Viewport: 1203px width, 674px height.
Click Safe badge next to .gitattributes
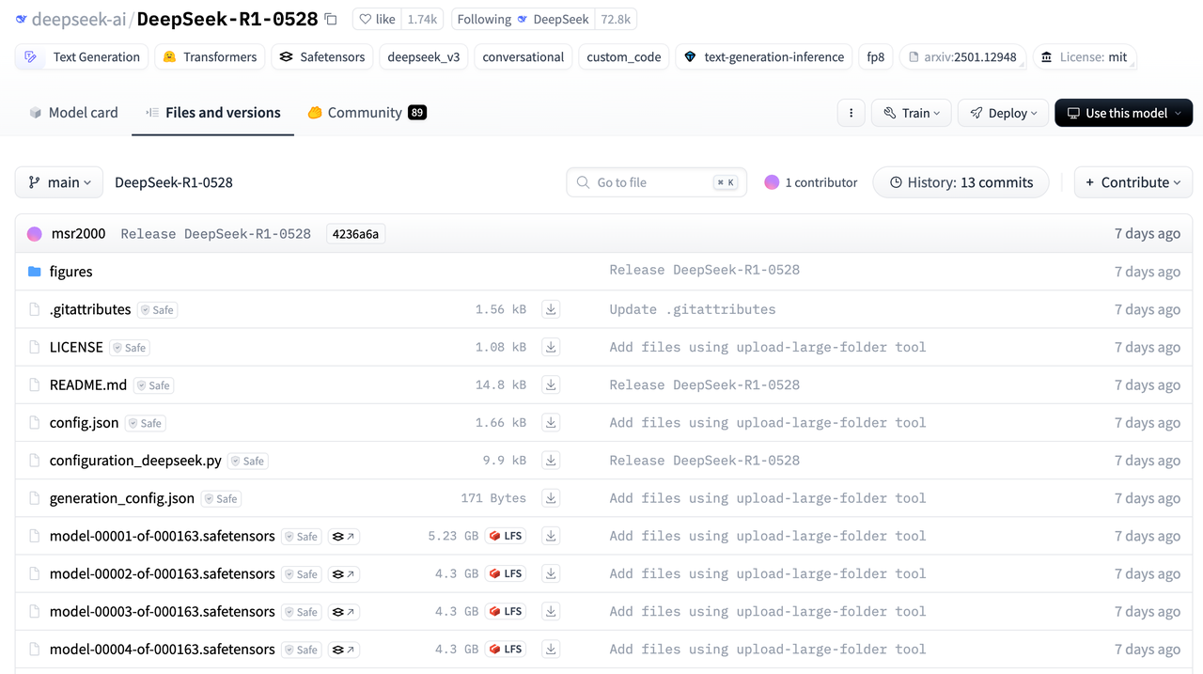[x=157, y=310]
